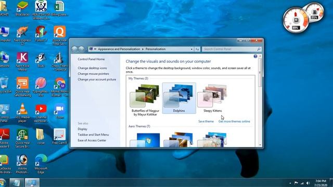This screenshot has height=187, width=333.
Task: Show hidden tray icons arrow
Action: point(290,183)
